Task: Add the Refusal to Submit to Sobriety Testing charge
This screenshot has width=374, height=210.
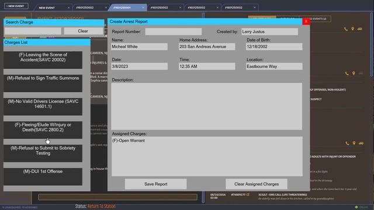Action: click(43, 153)
